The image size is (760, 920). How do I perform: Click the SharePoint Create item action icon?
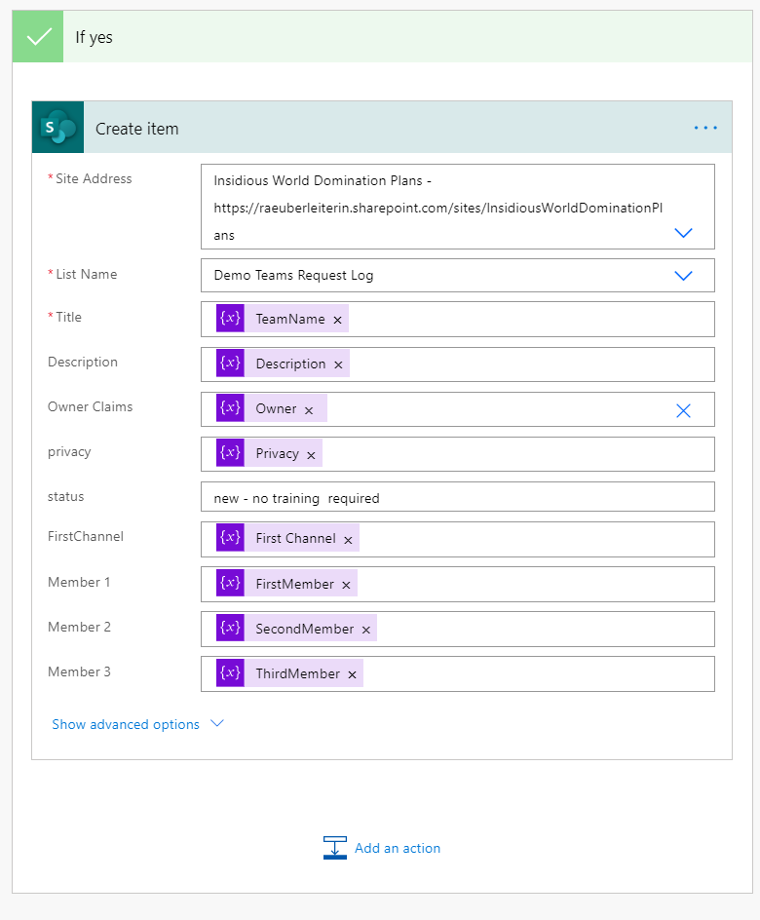point(57,127)
